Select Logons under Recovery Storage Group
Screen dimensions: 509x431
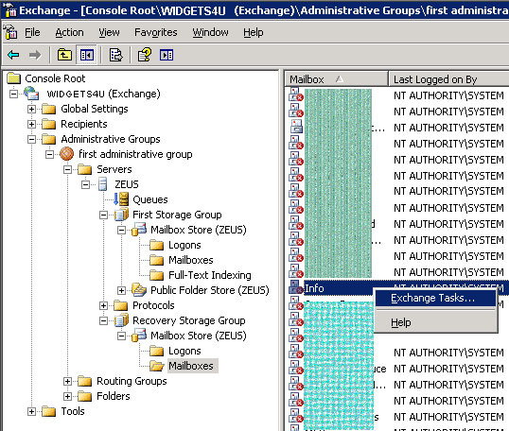[x=184, y=351]
